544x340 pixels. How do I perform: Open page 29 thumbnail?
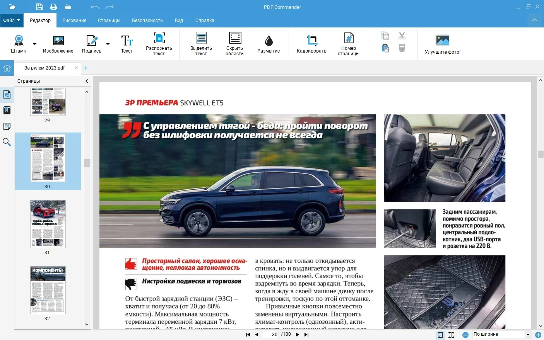(x=48, y=102)
